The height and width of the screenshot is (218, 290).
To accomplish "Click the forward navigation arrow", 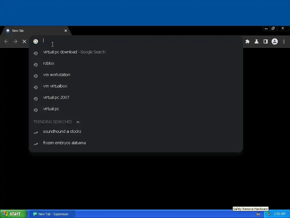I will point(15,41).
